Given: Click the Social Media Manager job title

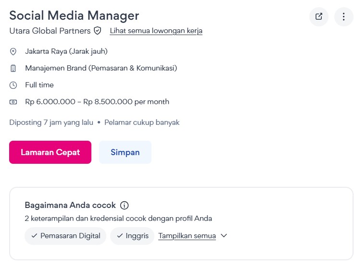Looking at the screenshot, I should pyautogui.click(x=74, y=15).
